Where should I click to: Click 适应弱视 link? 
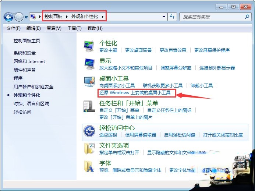[x=108, y=135]
